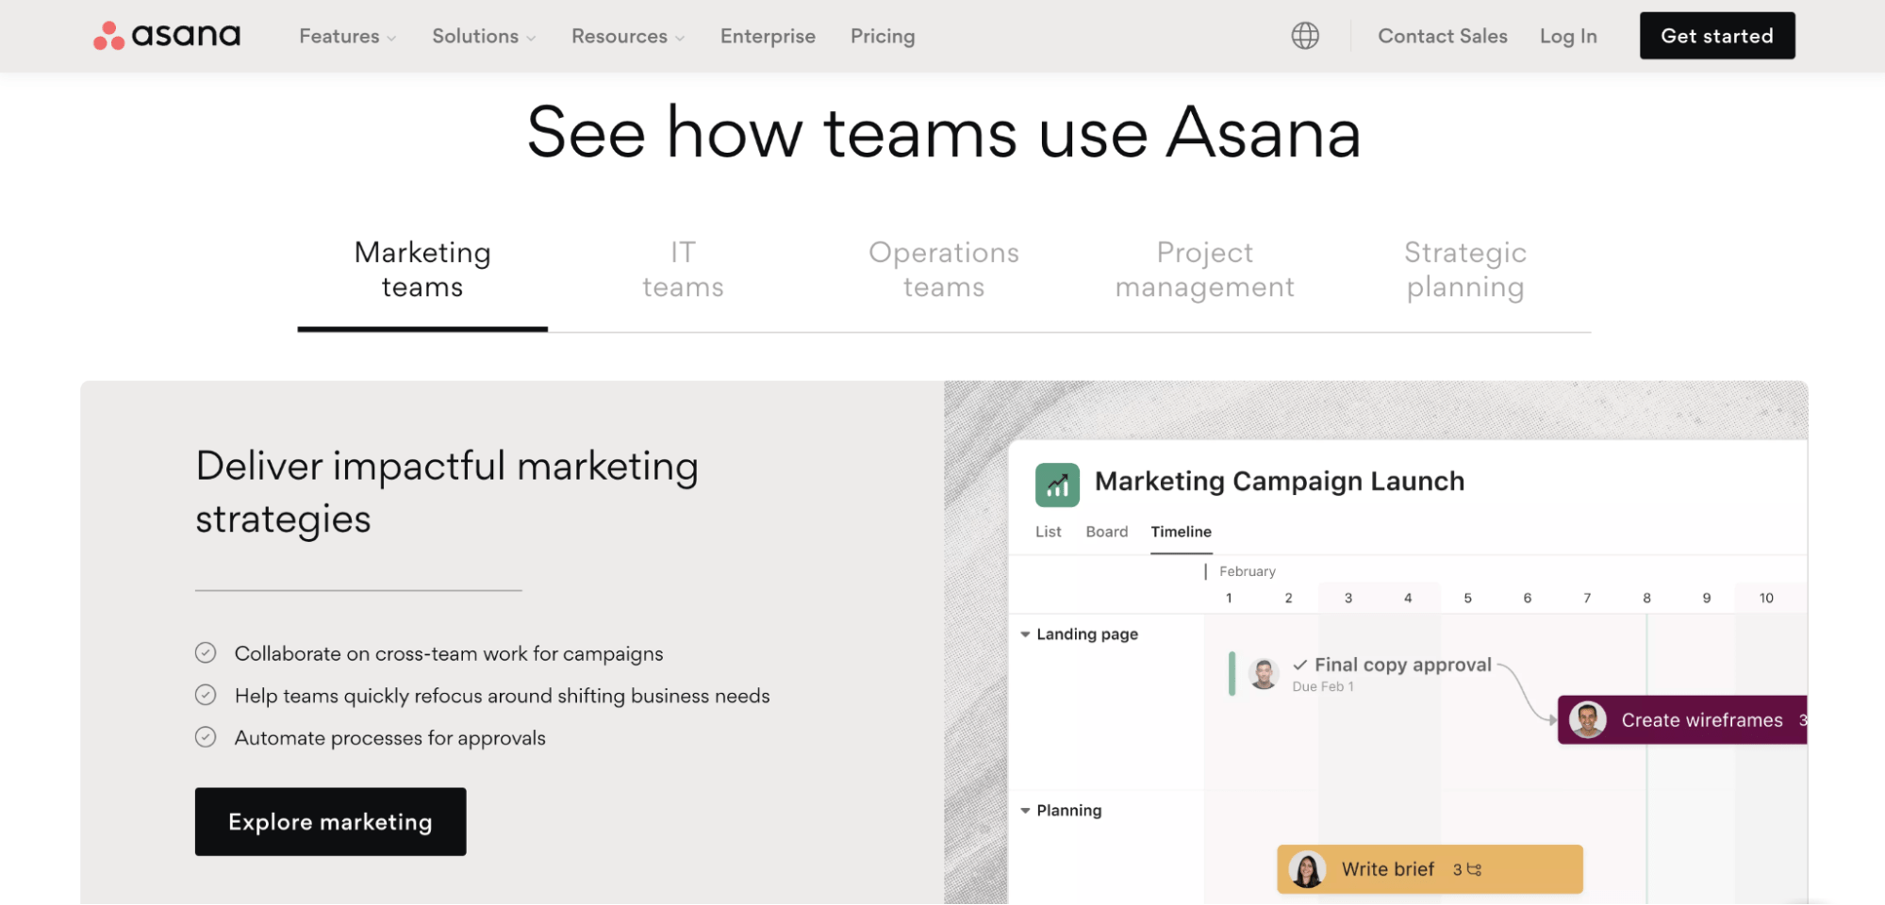Switch to the List view tab
This screenshot has height=905, width=1885.
click(x=1048, y=532)
